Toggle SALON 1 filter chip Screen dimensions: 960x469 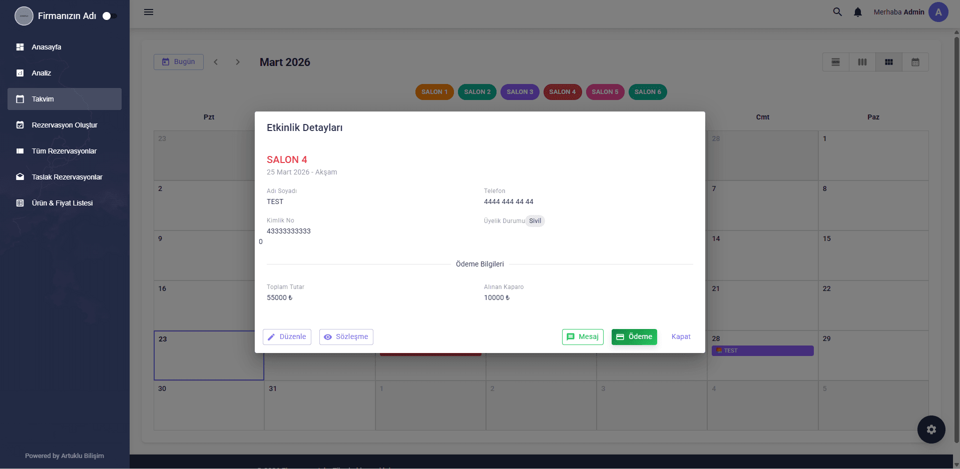434,92
